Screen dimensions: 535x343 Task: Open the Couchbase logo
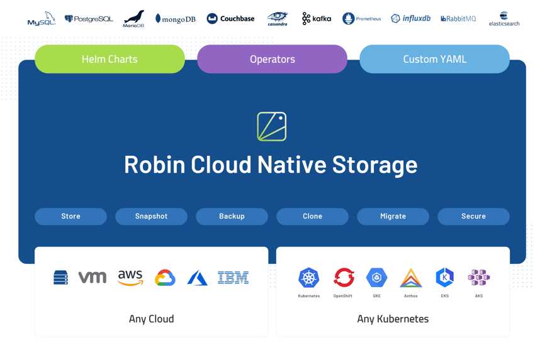[x=230, y=18]
